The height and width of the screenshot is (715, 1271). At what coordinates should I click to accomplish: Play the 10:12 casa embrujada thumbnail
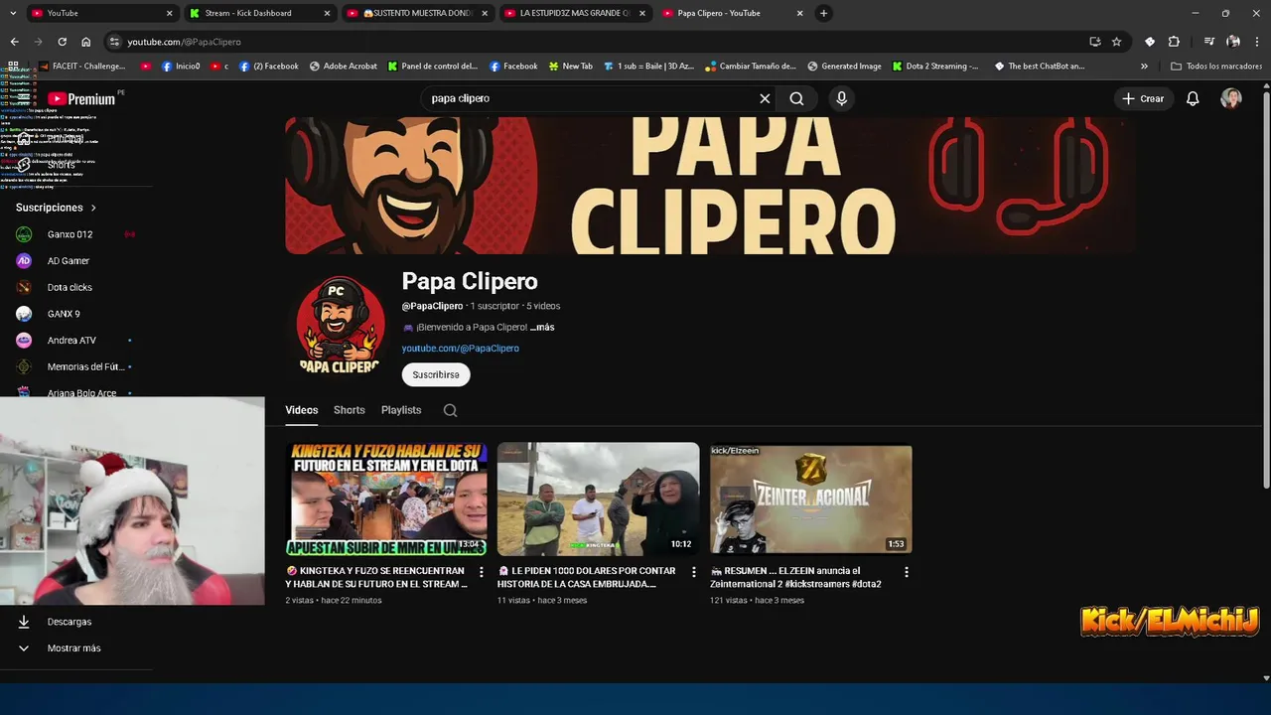click(598, 499)
